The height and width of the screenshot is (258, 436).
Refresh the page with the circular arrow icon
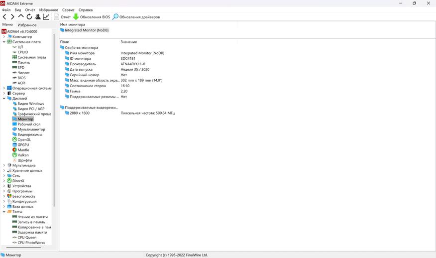click(x=29, y=17)
